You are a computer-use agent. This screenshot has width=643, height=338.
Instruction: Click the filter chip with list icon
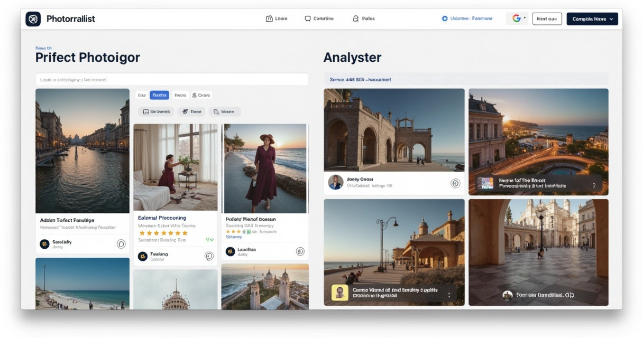(156, 111)
